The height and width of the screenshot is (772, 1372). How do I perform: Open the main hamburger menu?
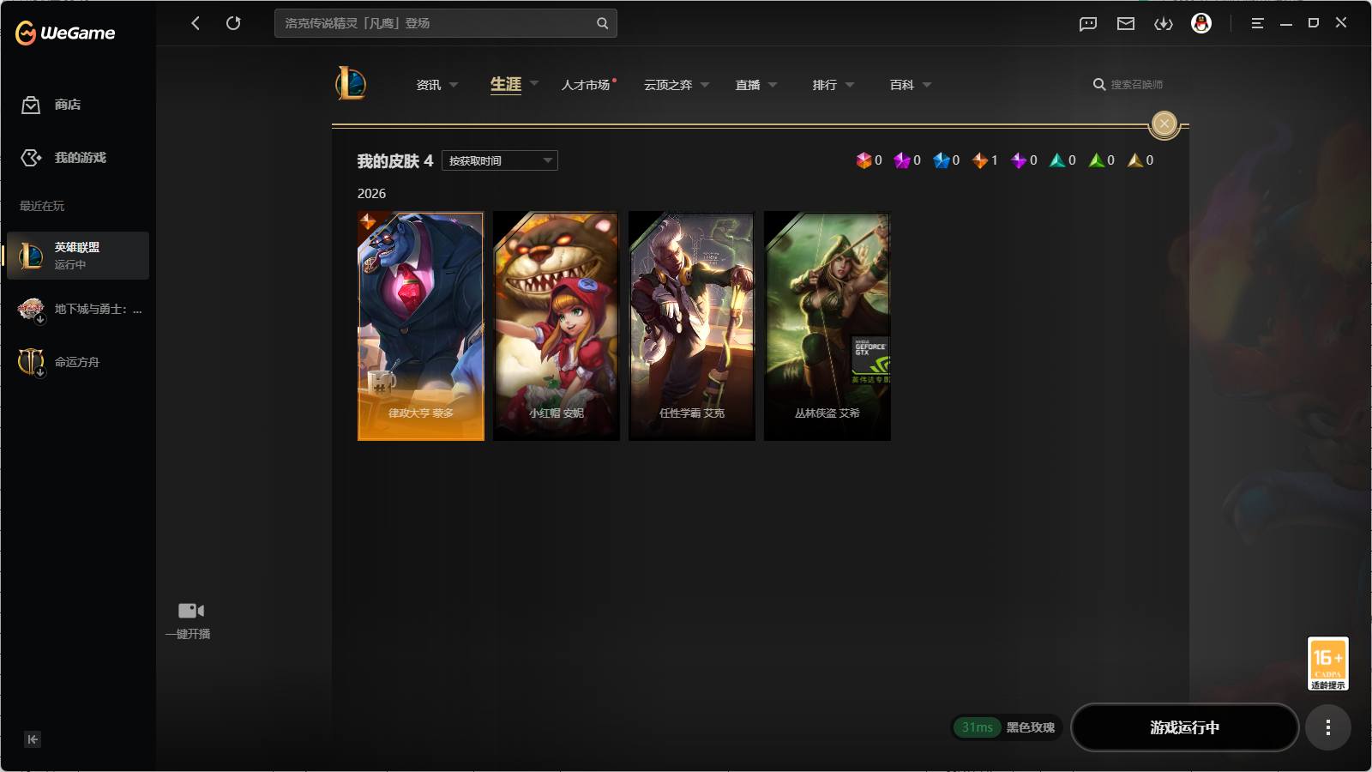pos(1257,23)
